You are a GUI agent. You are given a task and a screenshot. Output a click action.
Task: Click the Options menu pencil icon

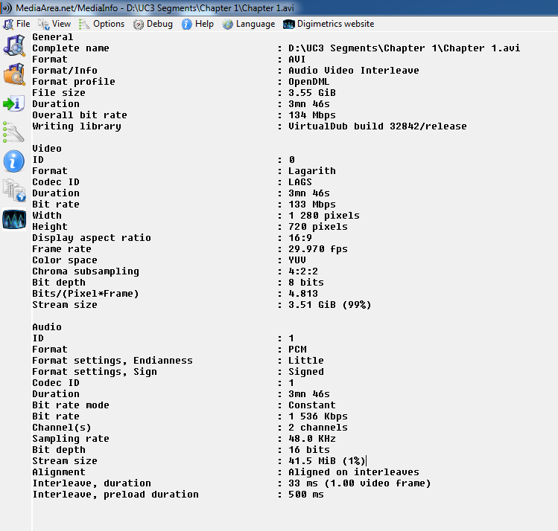84,24
